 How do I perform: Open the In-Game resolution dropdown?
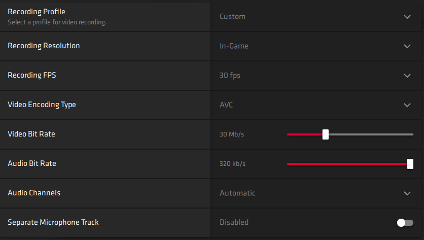[x=316, y=46]
